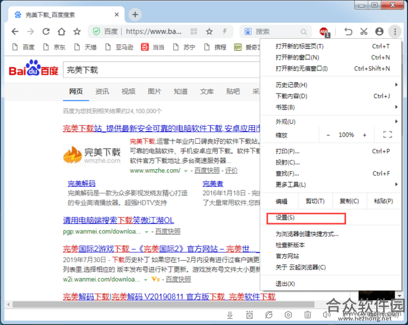Expand the 更多工具(L) submenu
Screen dimensions: 408x325
click(x=331, y=184)
